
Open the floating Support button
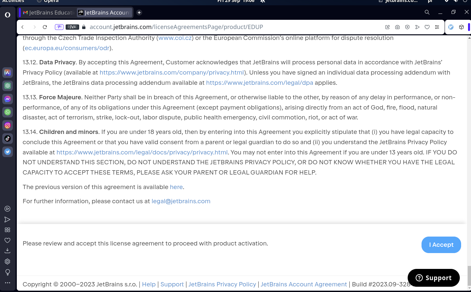[434, 278]
